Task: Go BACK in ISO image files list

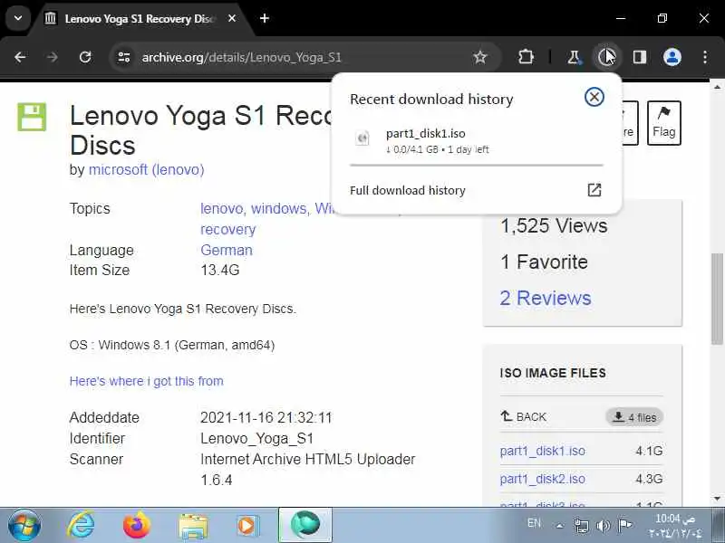Action: click(x=524, y=416)
